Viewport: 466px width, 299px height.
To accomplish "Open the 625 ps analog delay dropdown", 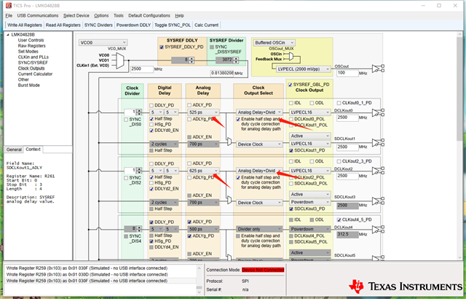I will [204, 171].
